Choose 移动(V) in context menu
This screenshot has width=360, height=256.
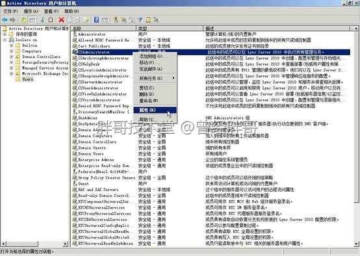point(155,62)
